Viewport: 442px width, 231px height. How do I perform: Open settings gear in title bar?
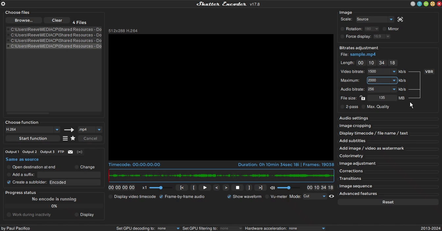click(3, 4)
